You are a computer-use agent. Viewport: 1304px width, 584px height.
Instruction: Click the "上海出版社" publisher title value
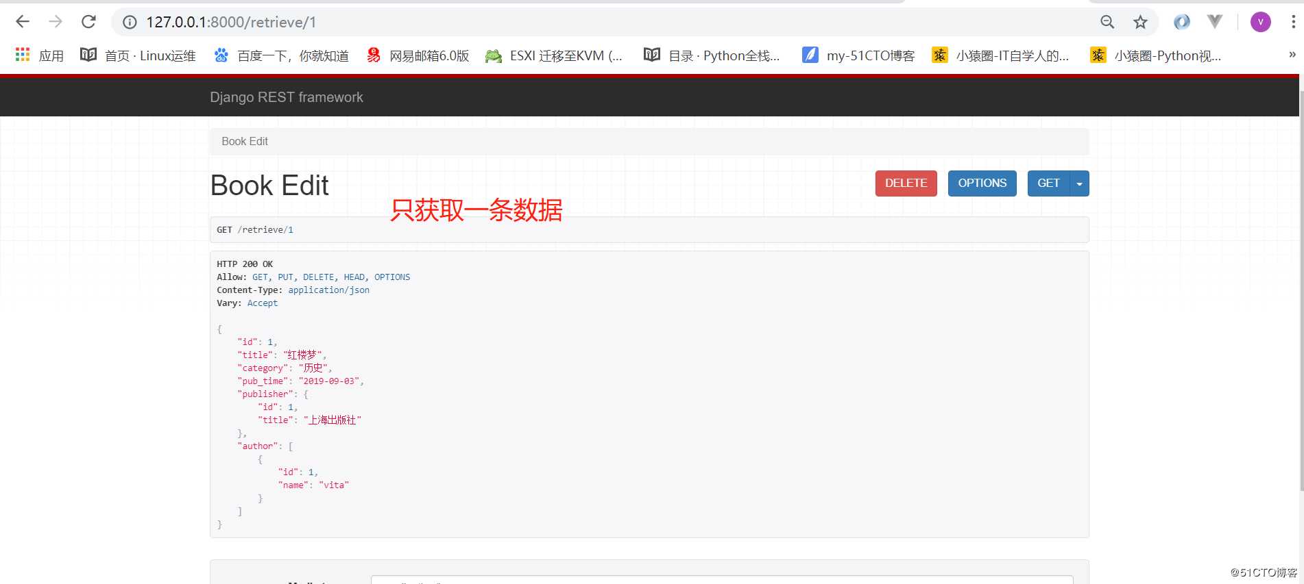point(332,420)
